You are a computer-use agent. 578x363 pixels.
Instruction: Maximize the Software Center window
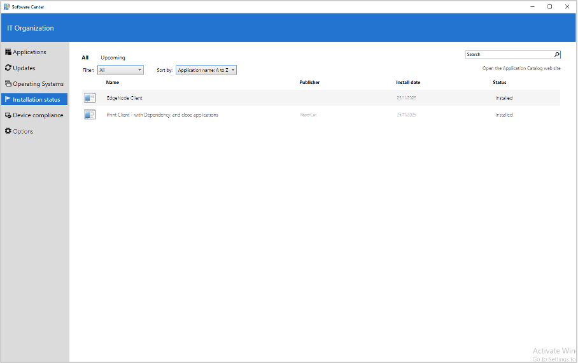549,6
